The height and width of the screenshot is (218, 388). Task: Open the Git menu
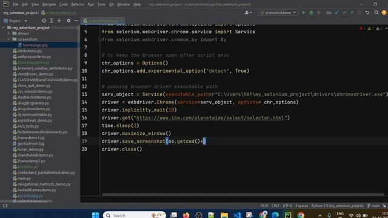coord(112,4)
